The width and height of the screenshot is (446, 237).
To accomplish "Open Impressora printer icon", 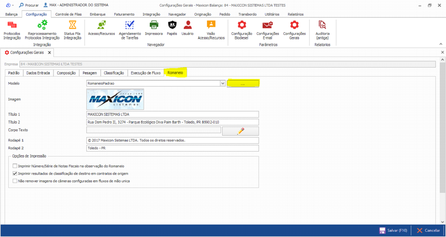I will pyautogui.click(x=154, y=25).
